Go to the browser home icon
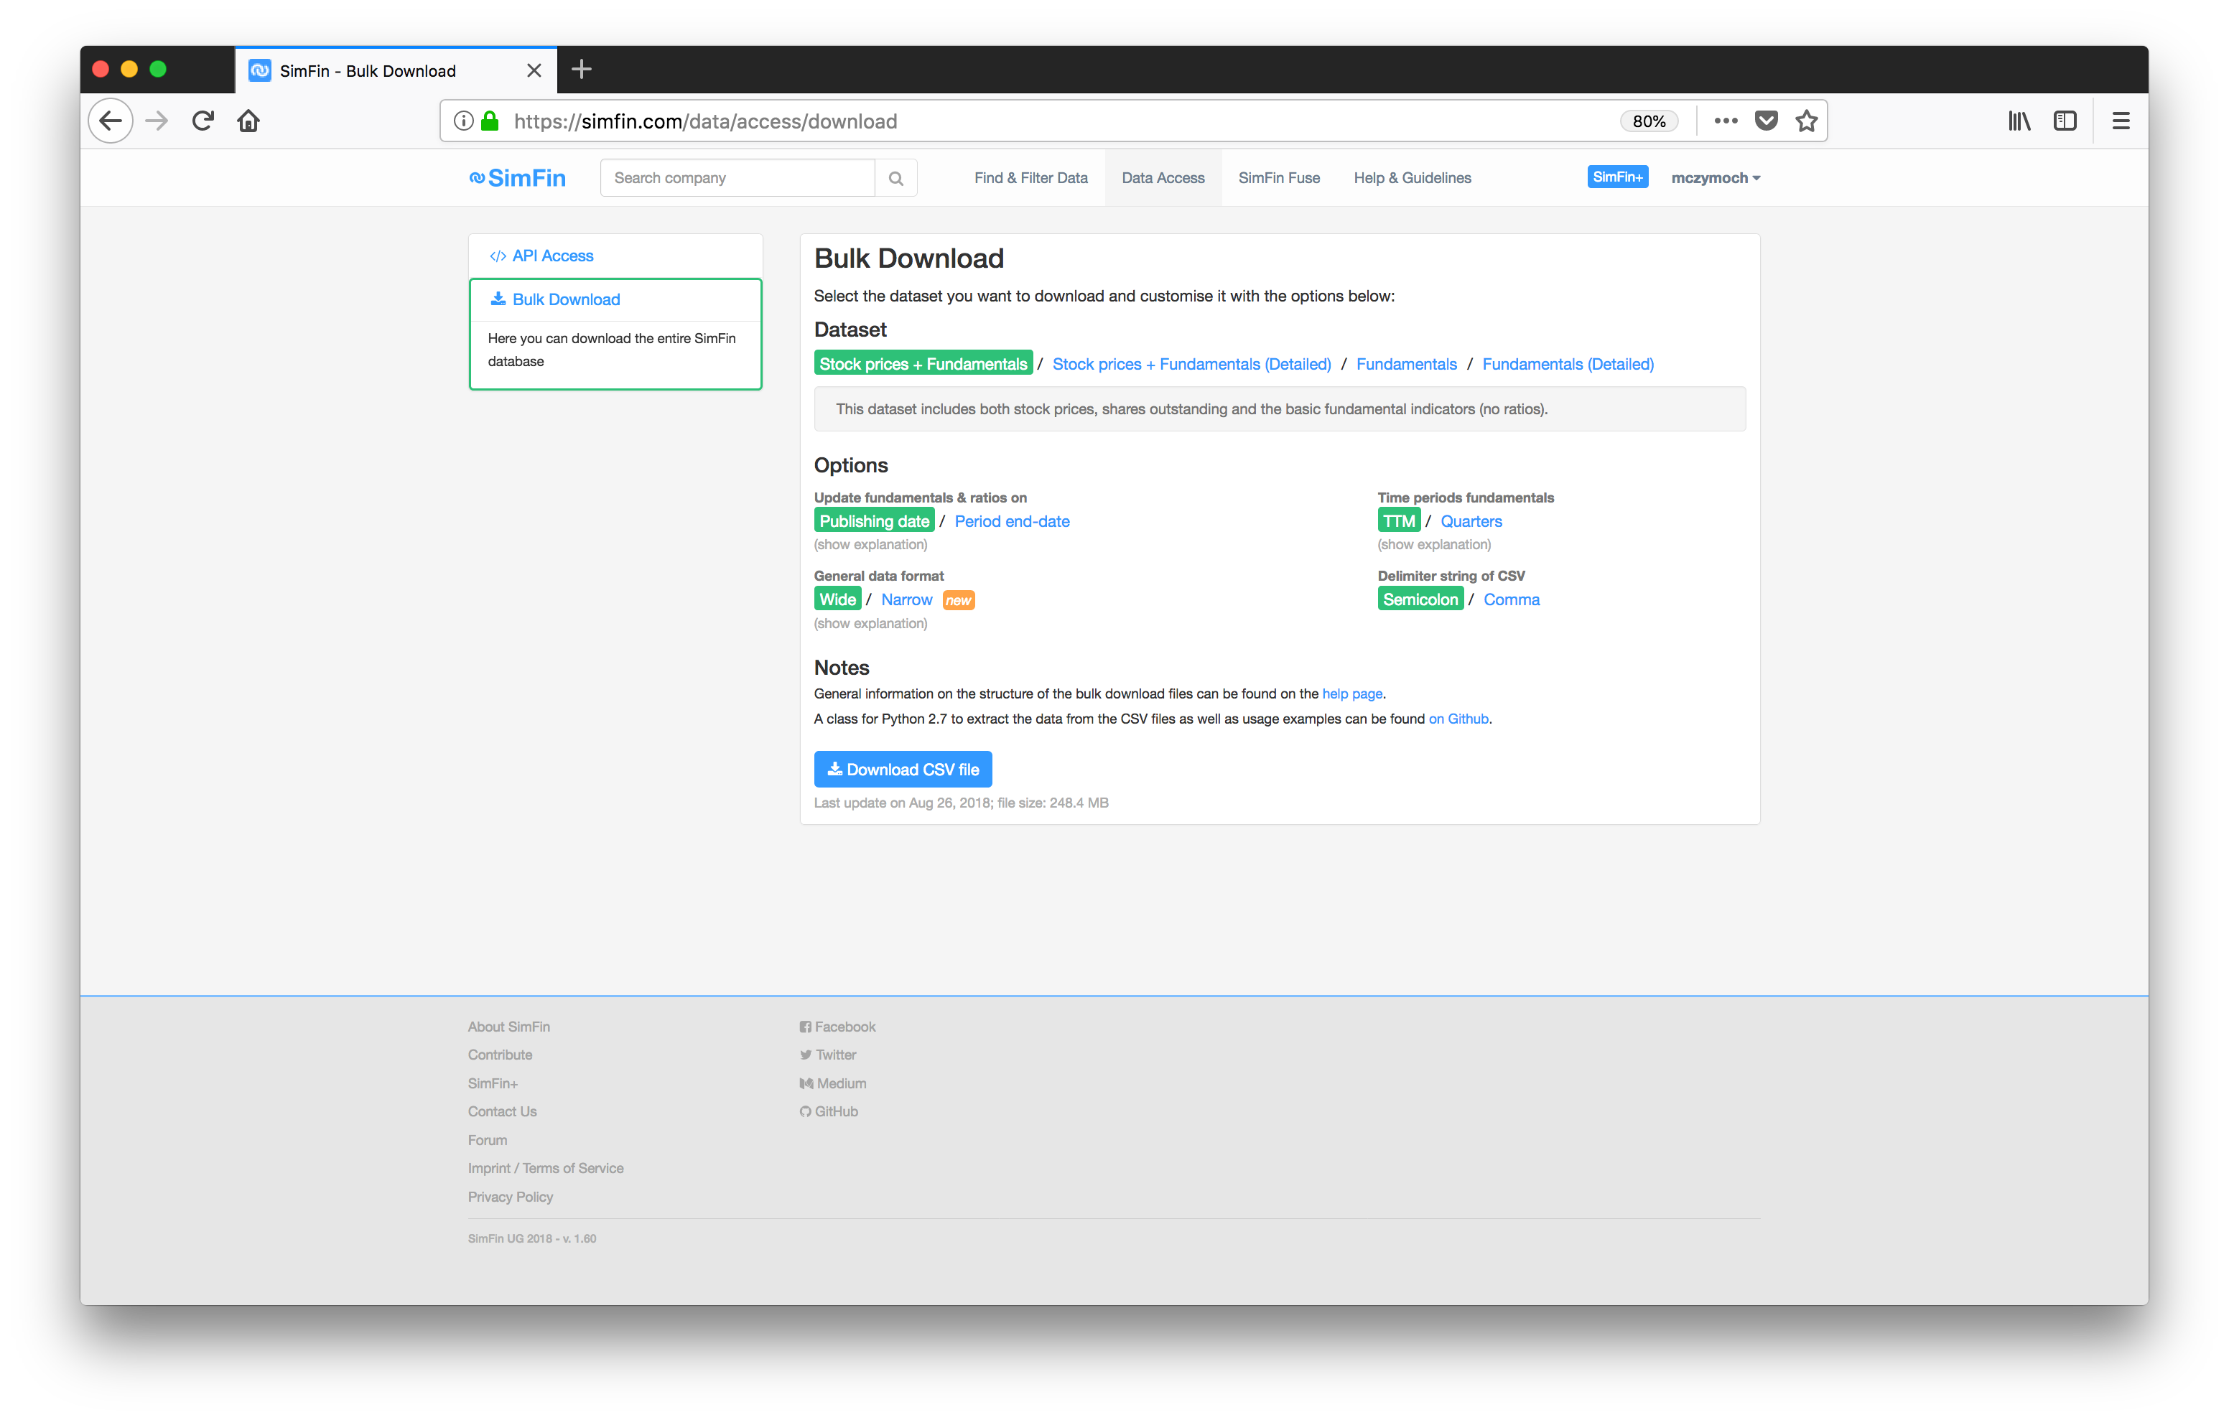The height and width of the screenshot is (1420, 2229). pyautogui.click(x=248, y=121)
